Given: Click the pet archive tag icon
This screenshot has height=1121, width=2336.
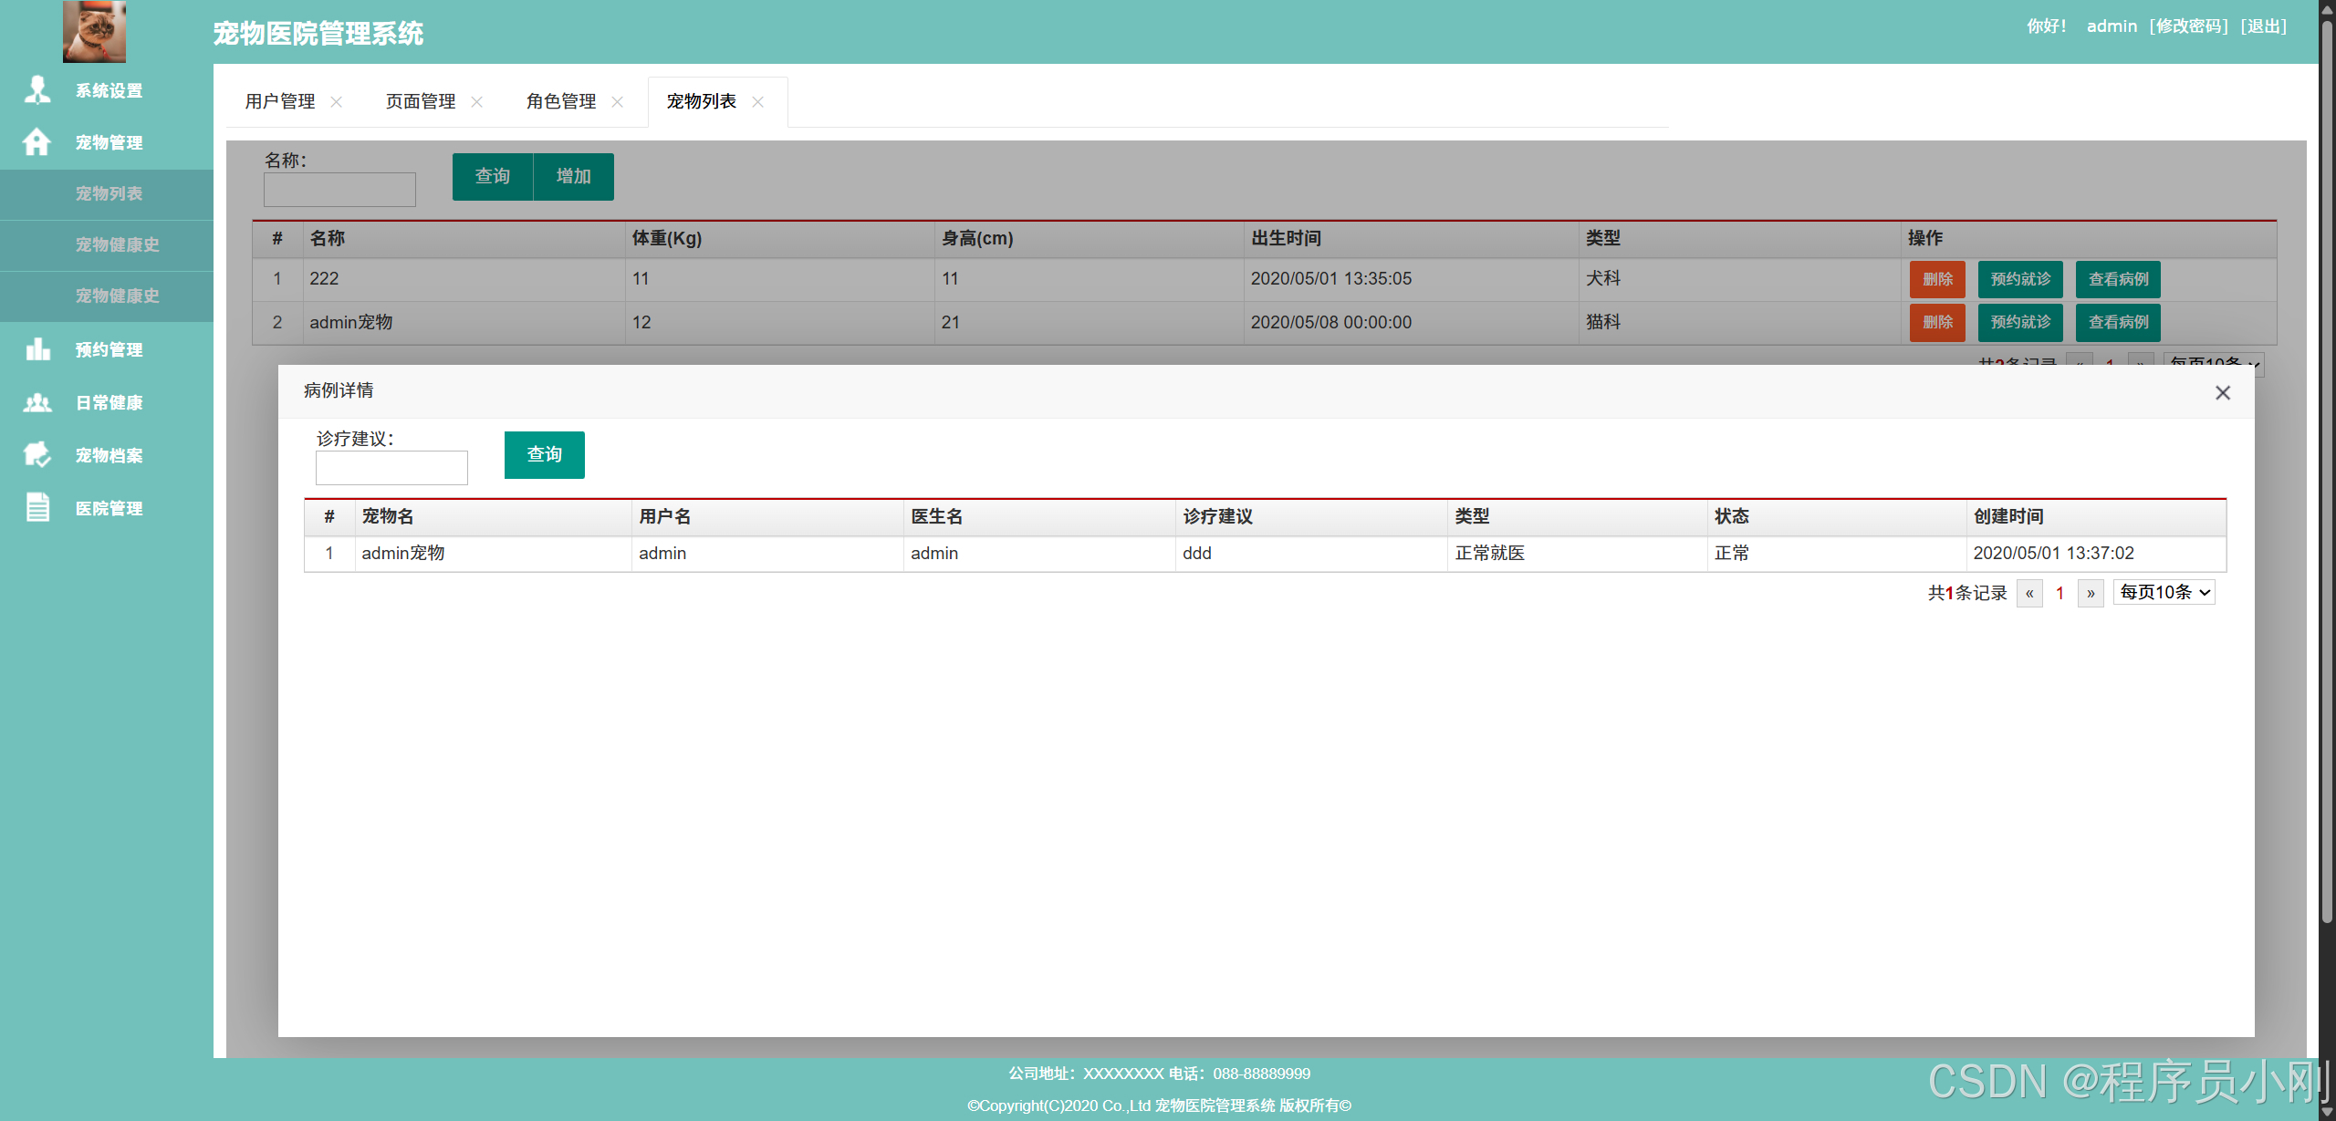Looking at the screenshot, I should pyautogui.click(x=37, y=454).
